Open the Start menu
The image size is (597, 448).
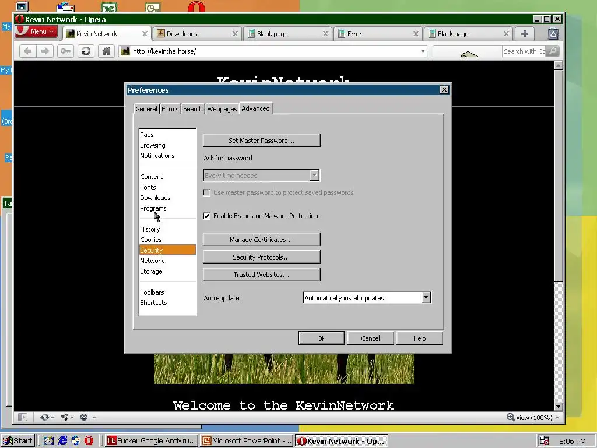[x=18, y=441]
